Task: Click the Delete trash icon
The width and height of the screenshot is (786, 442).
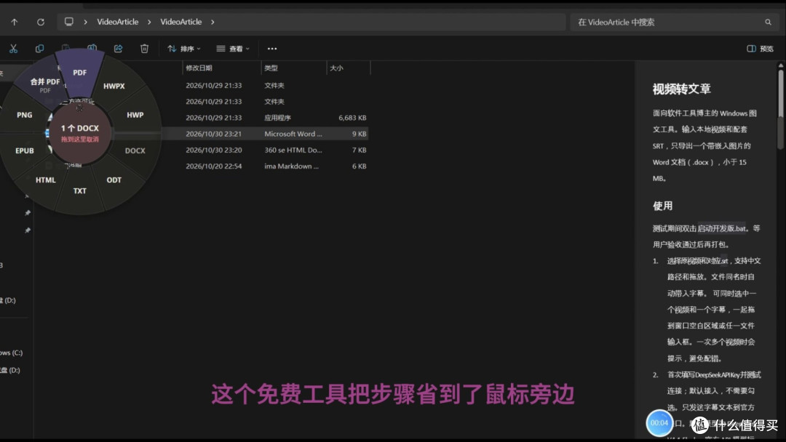Action: click(144, 49)
